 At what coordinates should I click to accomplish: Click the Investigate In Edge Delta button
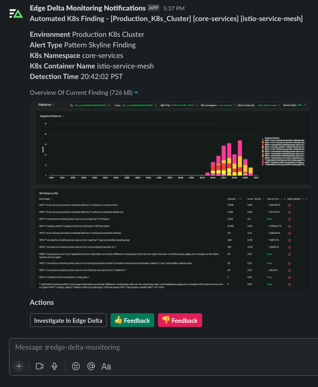pos(68,320)
